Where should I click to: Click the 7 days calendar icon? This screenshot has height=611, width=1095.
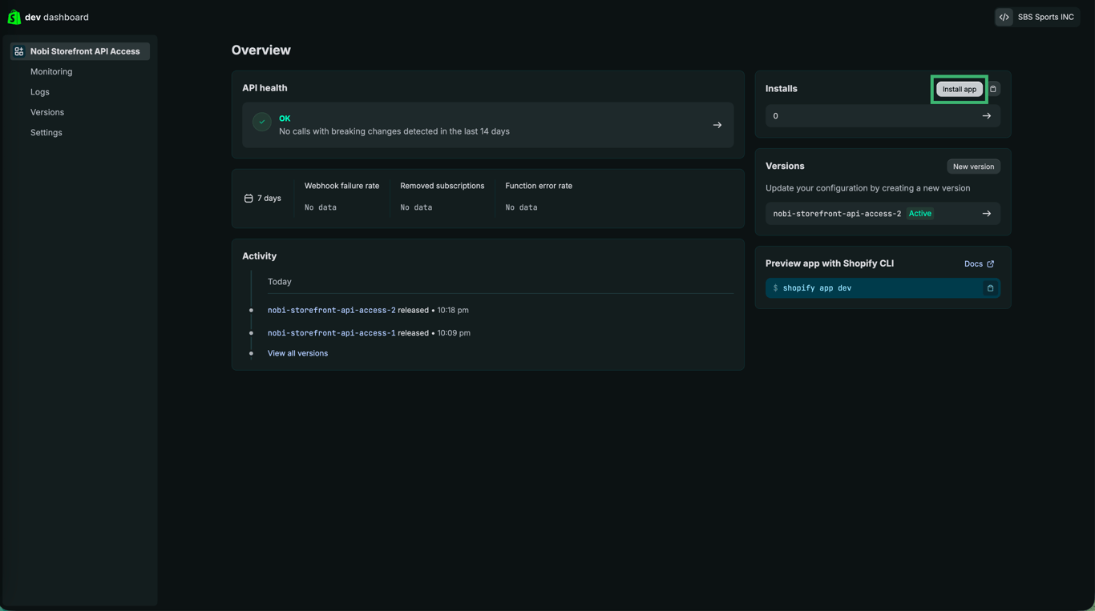(x=248, y=198)
